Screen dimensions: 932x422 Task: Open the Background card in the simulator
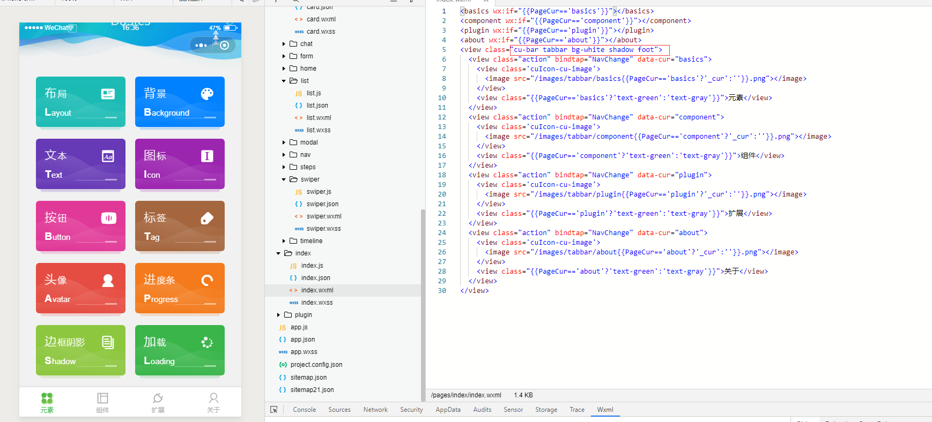pos(180,102)
